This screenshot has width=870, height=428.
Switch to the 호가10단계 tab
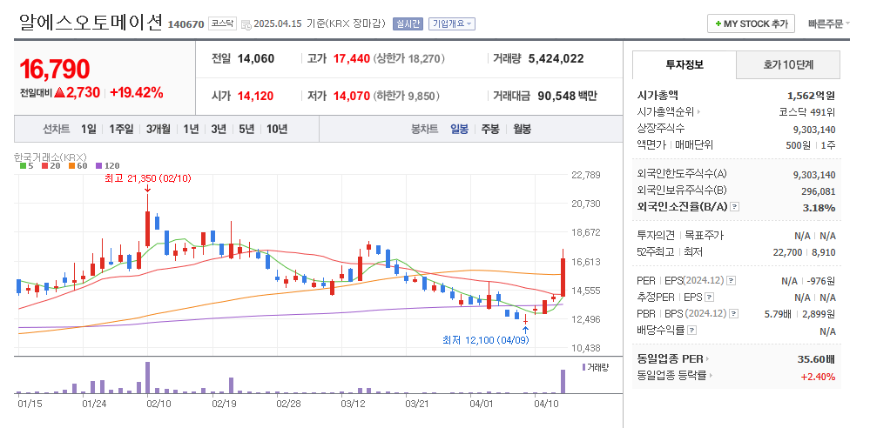click(788, 65)
